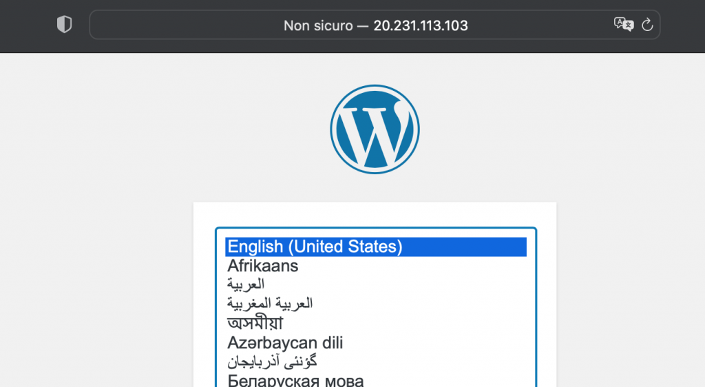Click the "Non sicuro" security warning text
705x387 pixels.
[318, 25]
